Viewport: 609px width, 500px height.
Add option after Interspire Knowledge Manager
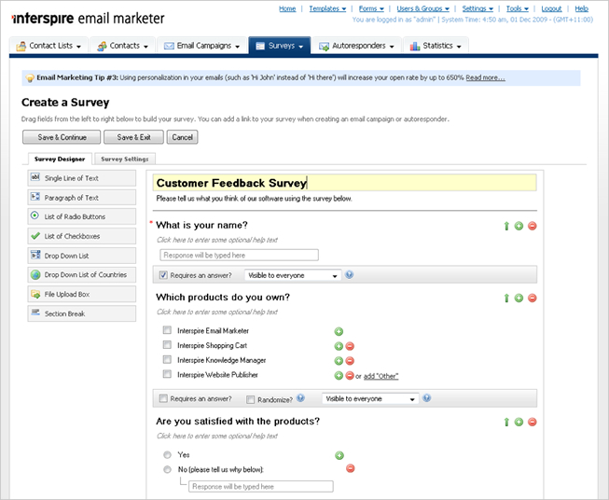339,361
